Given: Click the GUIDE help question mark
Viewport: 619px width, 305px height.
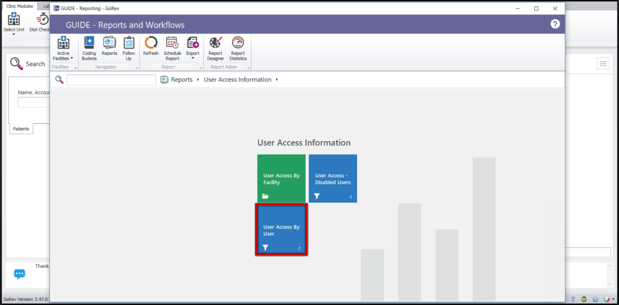Looking at the screenshot, I should [555, 24].
